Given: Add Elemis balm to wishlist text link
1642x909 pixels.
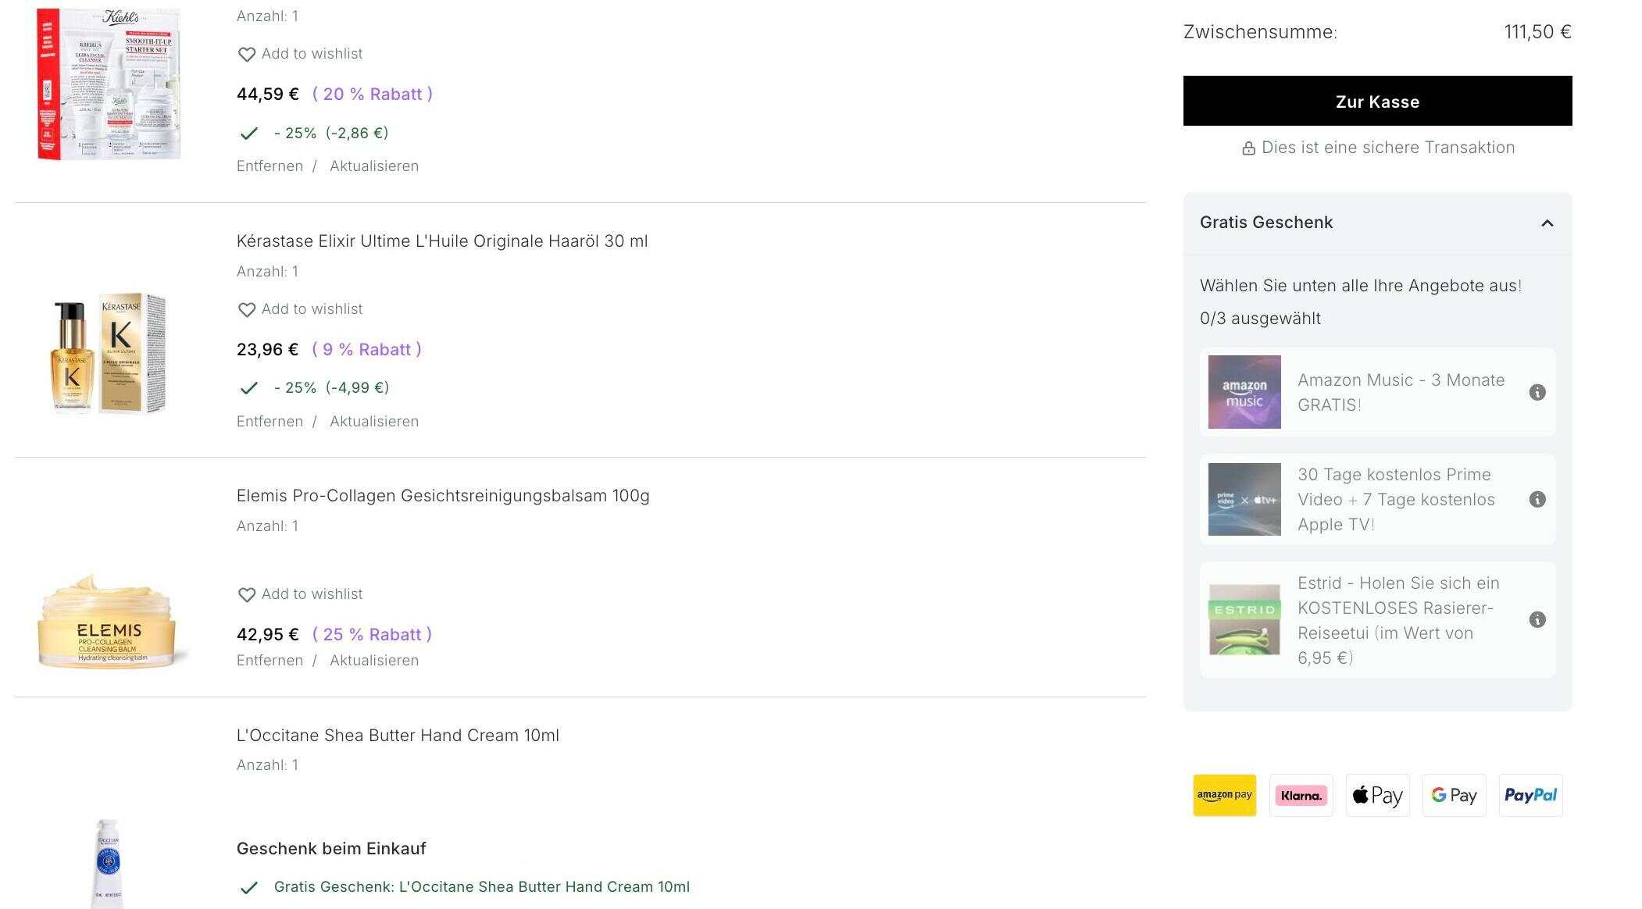Looking at the screenshot, I should click(312, 594).
